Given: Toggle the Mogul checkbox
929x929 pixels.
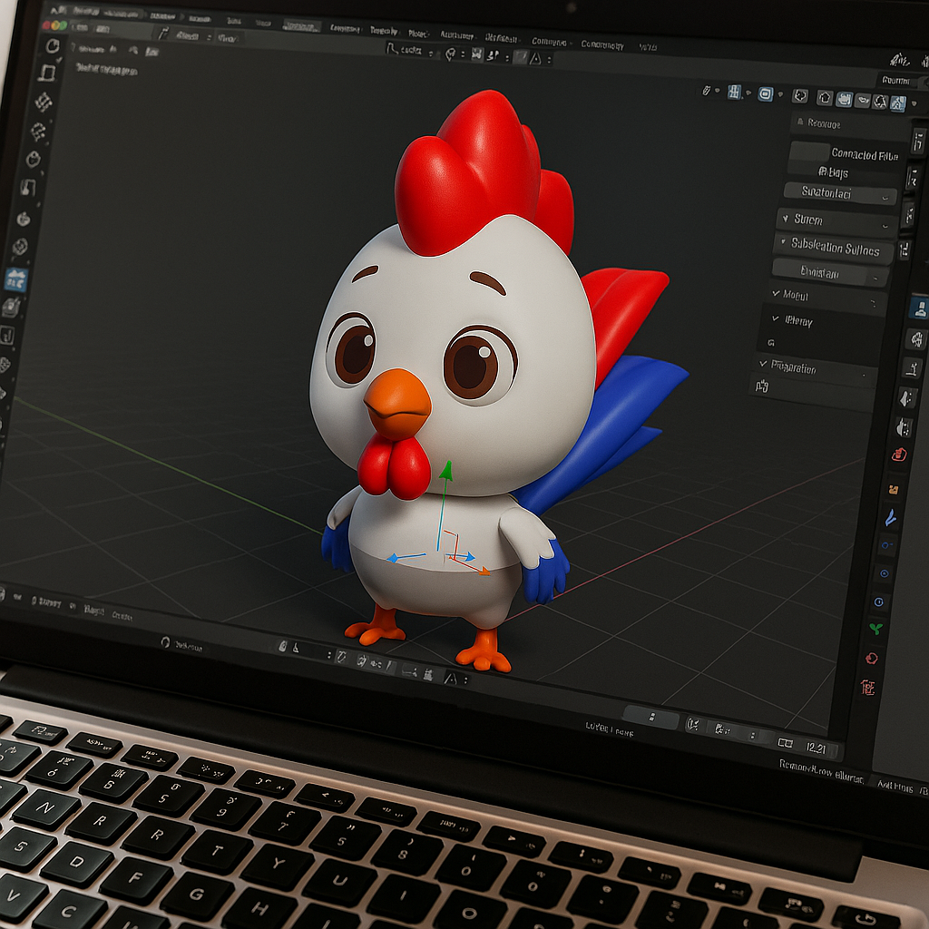Looking at the screenshot, I should tap(776, 293).
